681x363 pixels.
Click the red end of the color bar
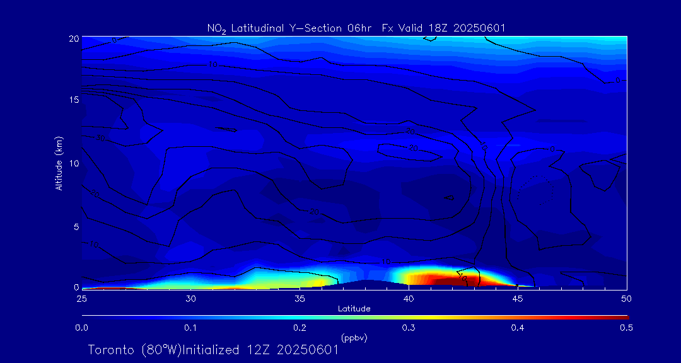(621, 316)
